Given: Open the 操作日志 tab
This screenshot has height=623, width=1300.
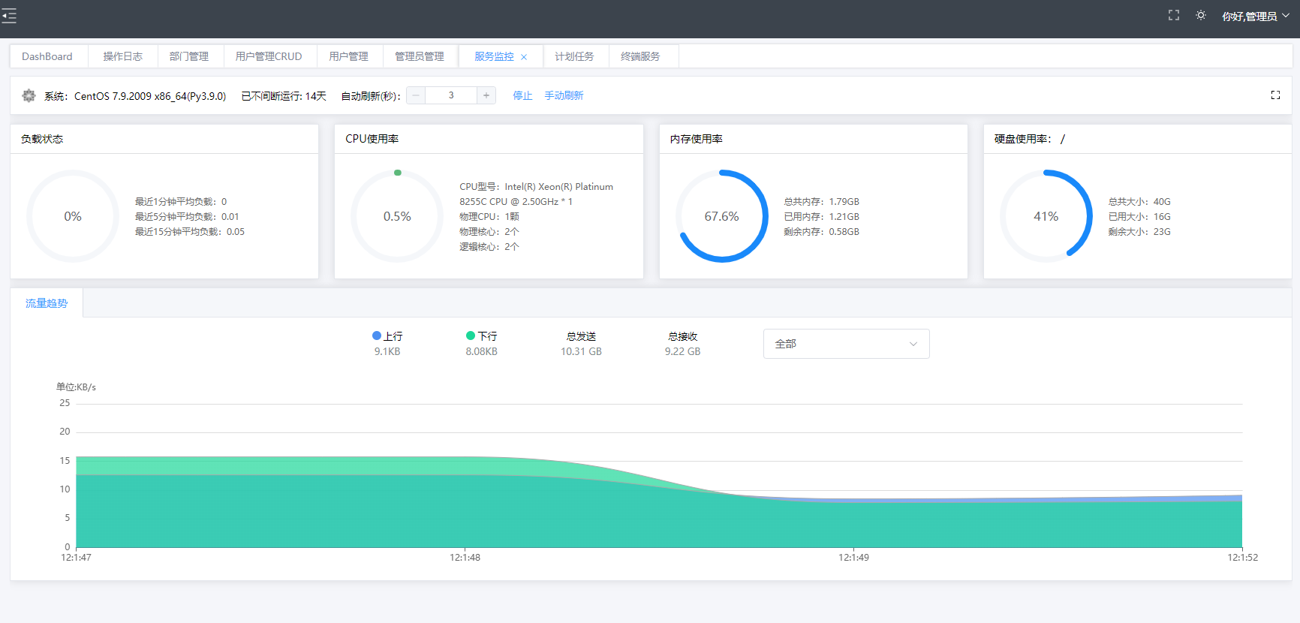Looking at the screenshot, I should pos(123,56).
